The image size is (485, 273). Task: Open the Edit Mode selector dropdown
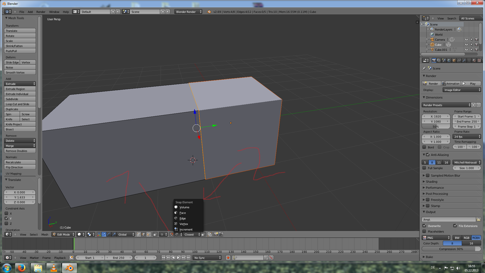point(63,234)
